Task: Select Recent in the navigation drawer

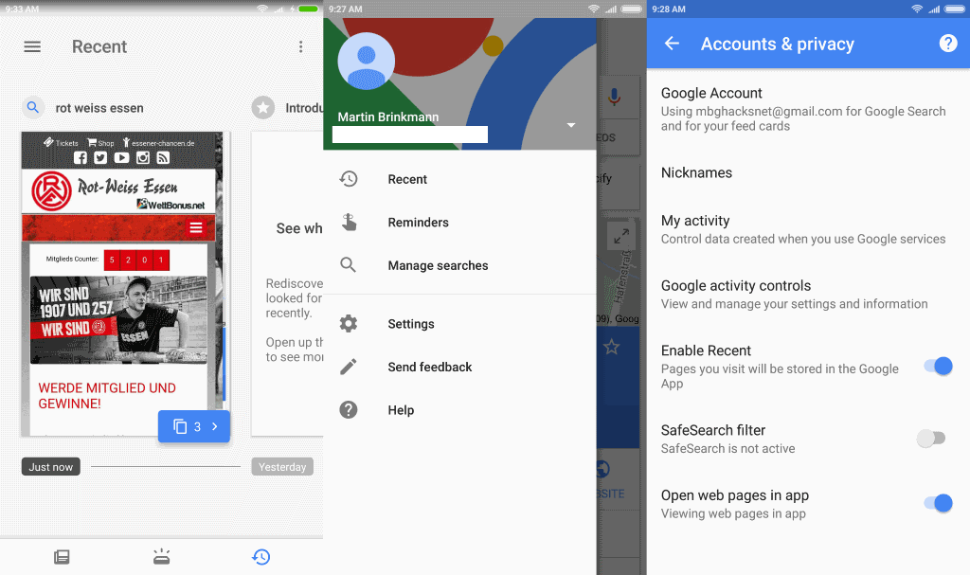Action: pos(459,179)
